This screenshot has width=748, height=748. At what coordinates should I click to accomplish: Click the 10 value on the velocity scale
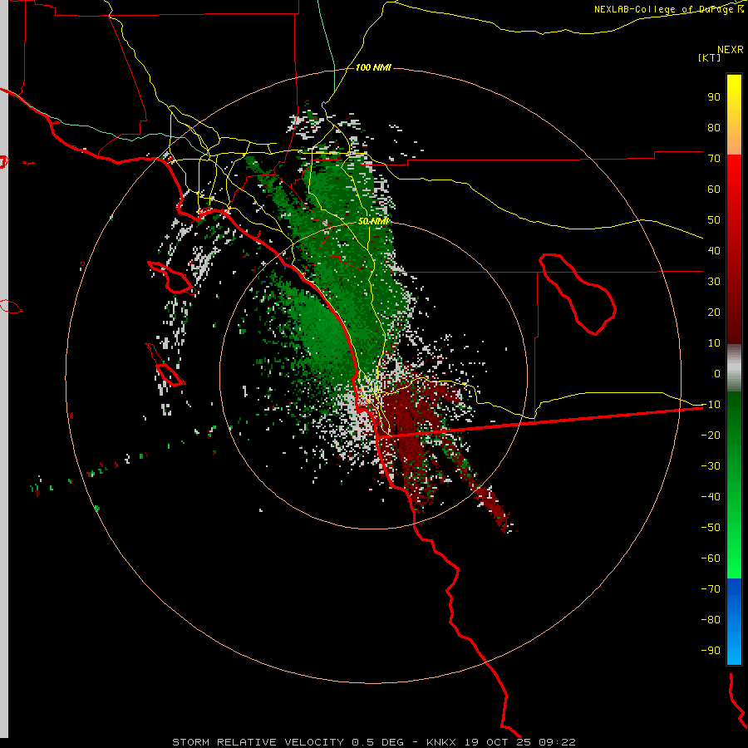pyautogui.click(x=714, y=343)
